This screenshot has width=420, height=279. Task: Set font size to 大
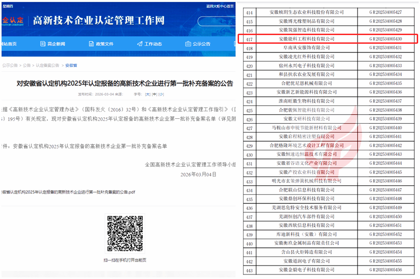pyautogui.click(x=147, y=94)
